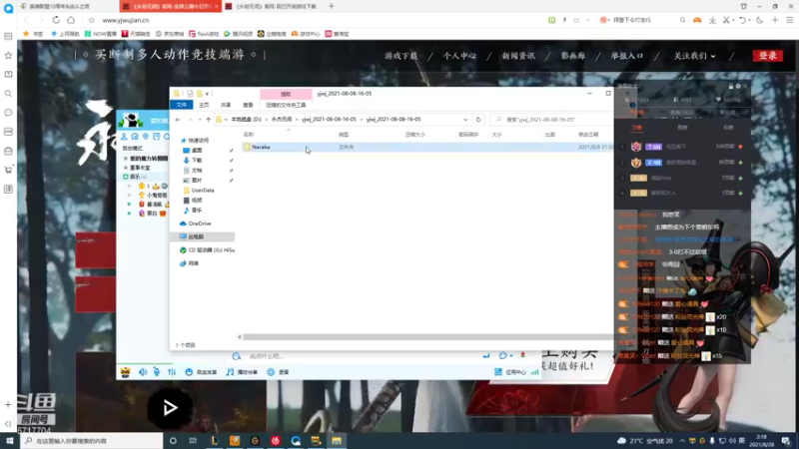Open 个人中心 in website navigation

pos(459,56)
